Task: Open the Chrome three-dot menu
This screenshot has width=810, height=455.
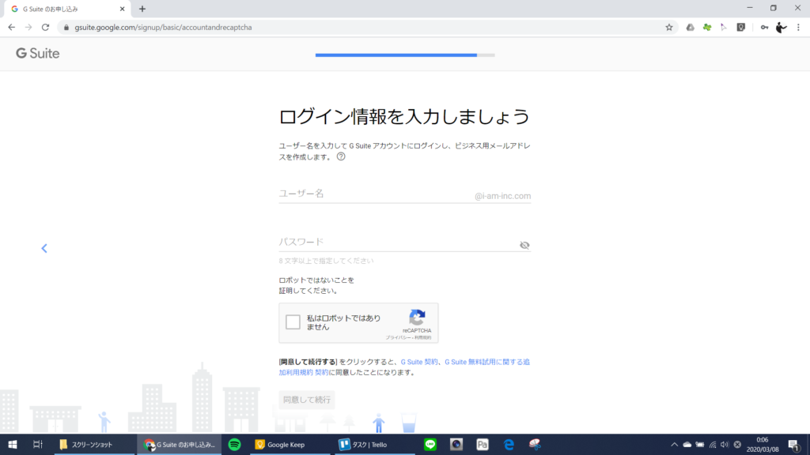Action: [x=798, y=28]
